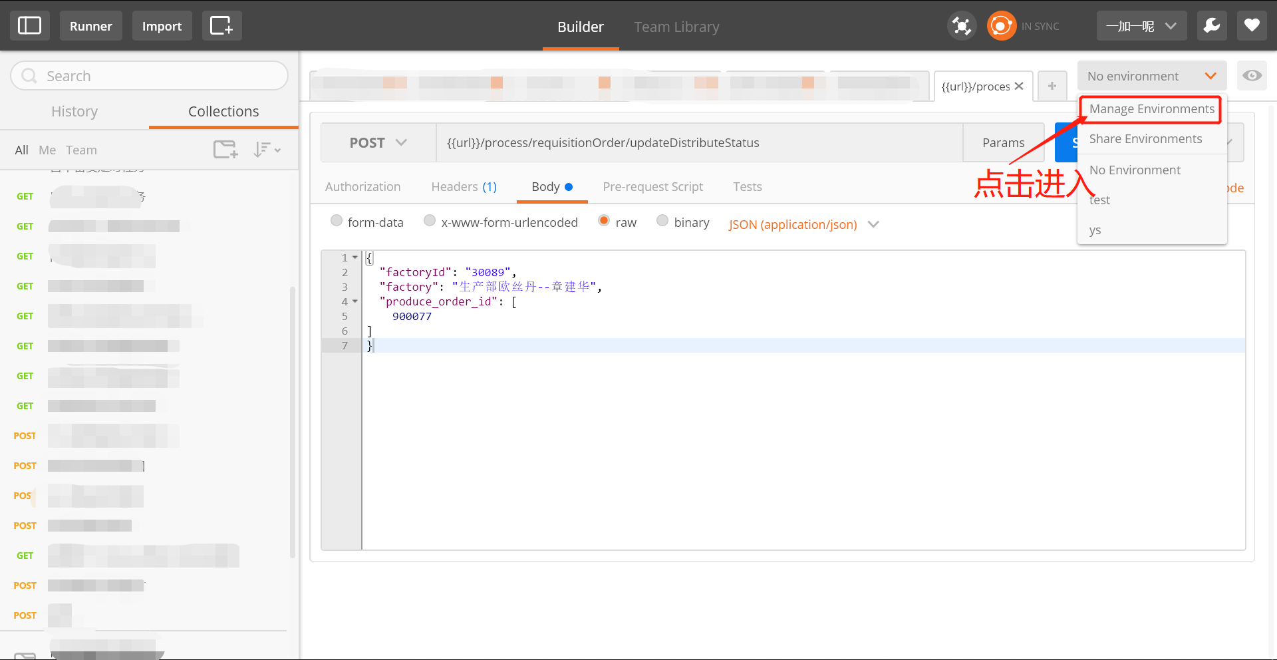This screenshot has width=1277, height=660.
Task: Select the binary radio option
Action: click(662, 221)
